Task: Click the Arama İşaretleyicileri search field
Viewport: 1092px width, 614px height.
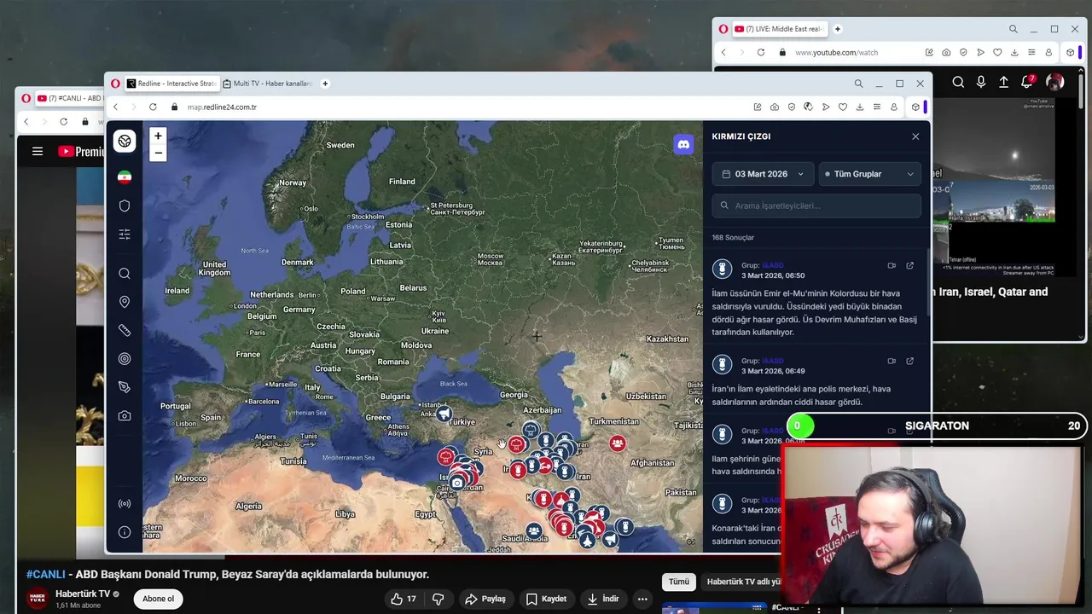Action: coord(816,206)
